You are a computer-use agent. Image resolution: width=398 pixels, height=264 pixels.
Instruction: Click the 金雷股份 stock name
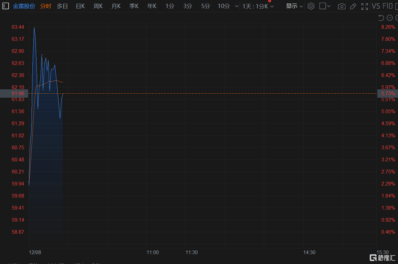pyautogui.click(x=24, y=6)
